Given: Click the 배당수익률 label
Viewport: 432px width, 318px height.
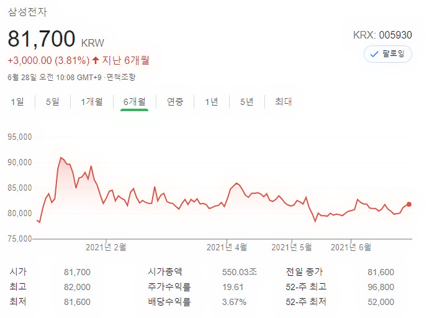Looking at the screenshot, I should point(169,301).
